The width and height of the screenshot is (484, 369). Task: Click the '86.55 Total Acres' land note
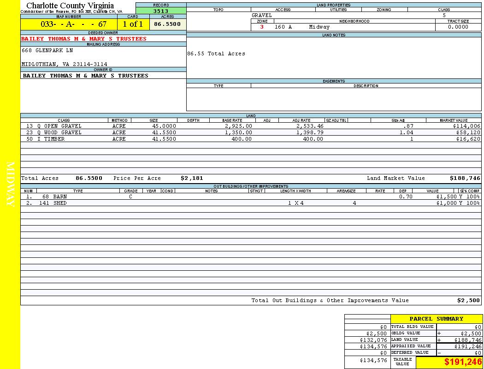coord(216,54)
